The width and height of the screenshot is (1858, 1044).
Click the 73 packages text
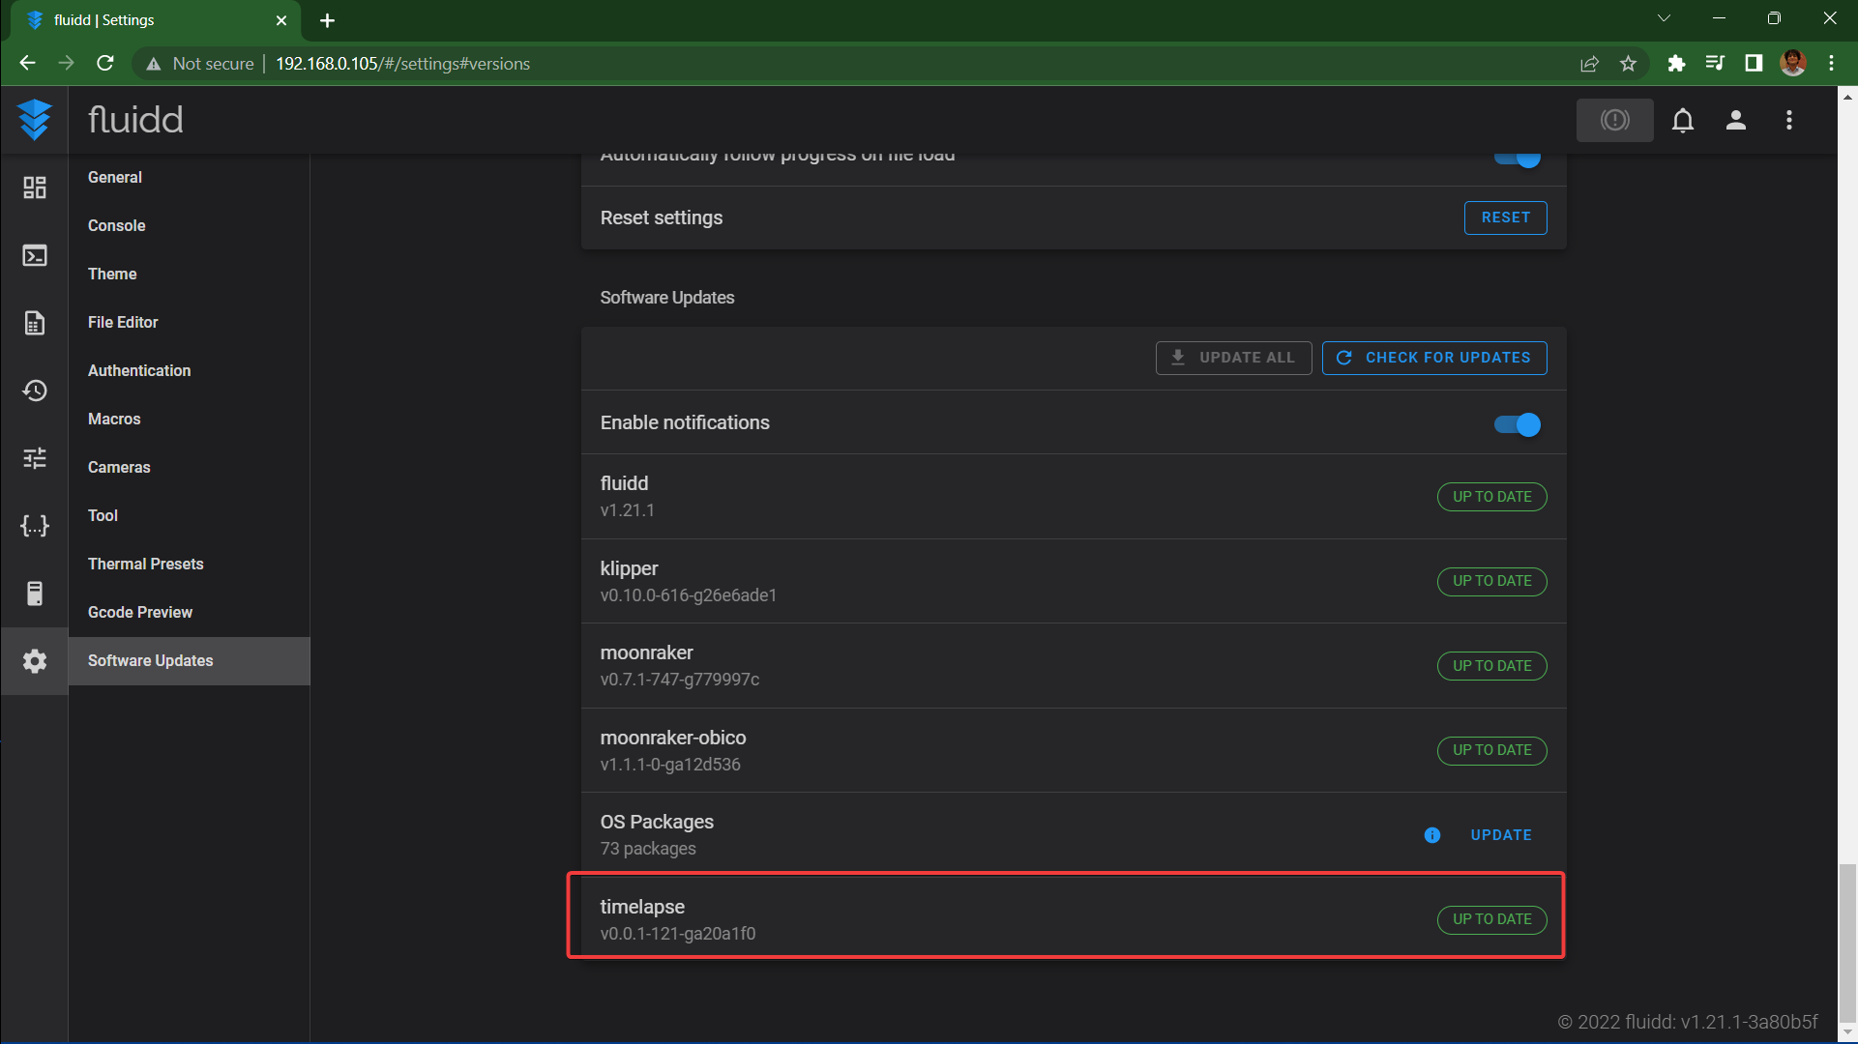point(648,849)
